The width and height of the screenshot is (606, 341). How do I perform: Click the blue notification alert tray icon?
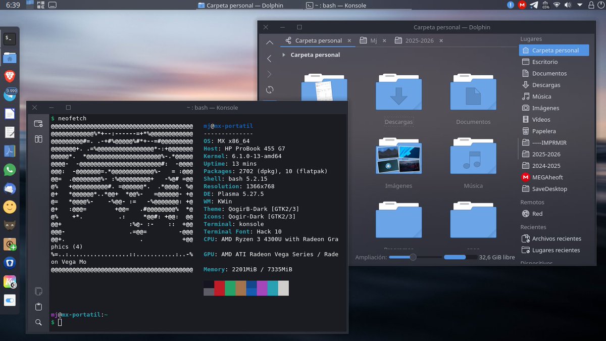click(x=511, y=5)
